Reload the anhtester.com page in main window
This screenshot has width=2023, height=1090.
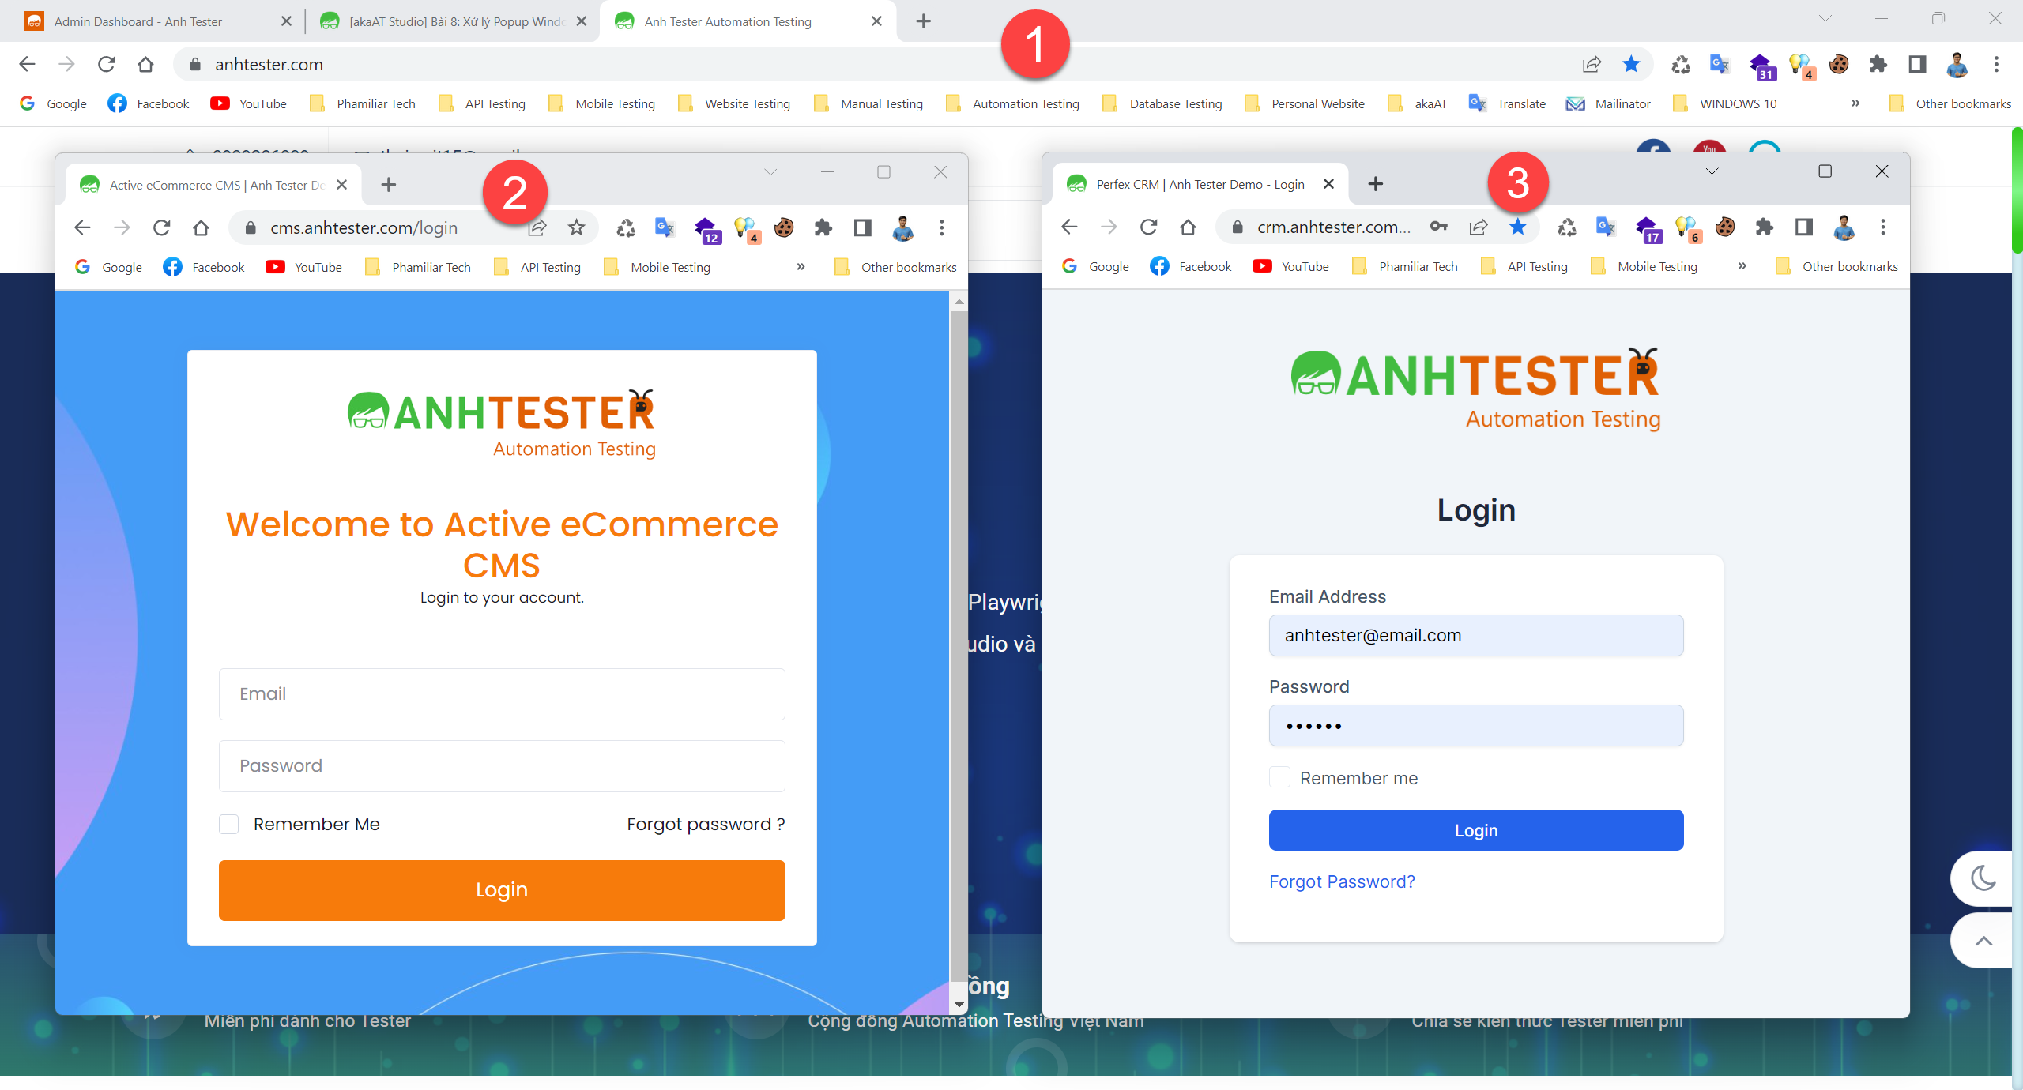[106, 64]
